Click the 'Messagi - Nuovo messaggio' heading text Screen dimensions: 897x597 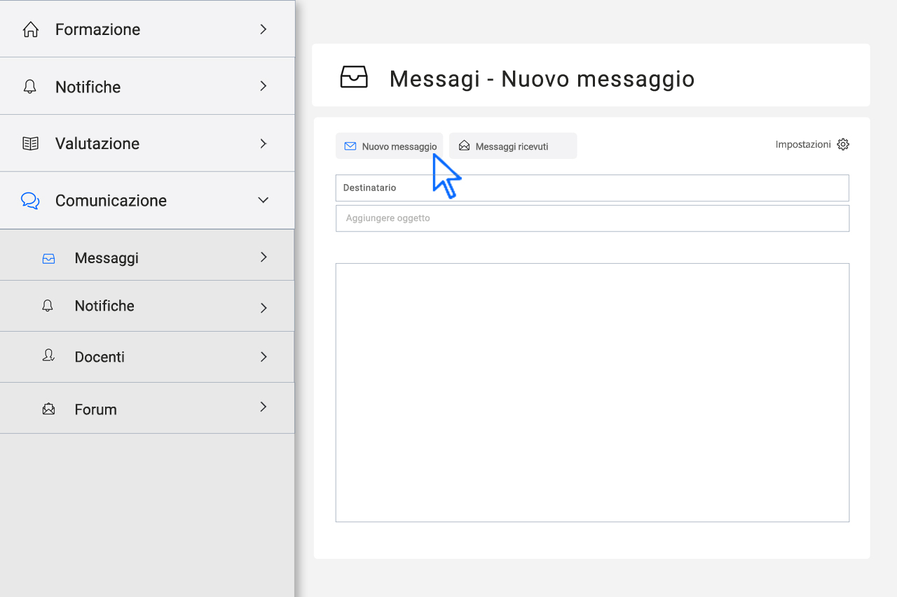[x=542, y=79]
